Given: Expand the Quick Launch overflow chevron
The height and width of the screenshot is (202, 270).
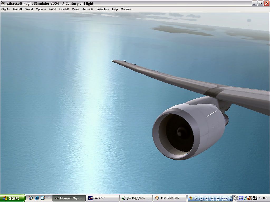Looking at the screenshot, I should click(49, 197).
